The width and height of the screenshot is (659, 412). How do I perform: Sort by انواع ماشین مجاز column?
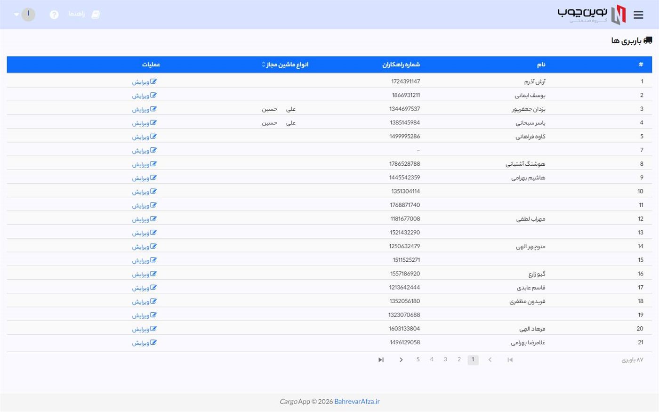tap(285, 65)
